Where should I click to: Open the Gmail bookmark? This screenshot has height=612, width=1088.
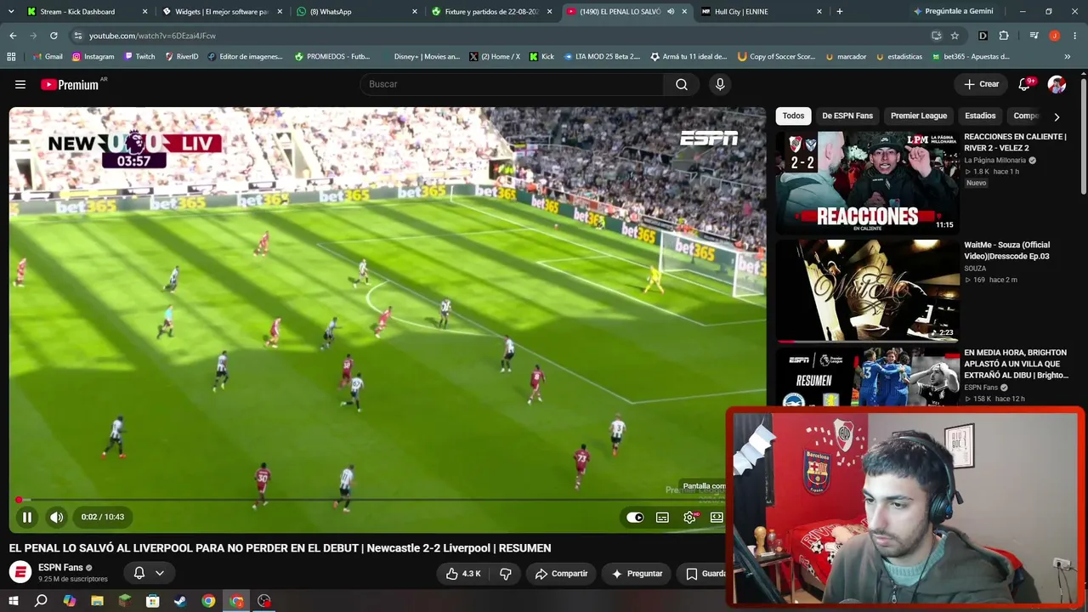pos(47,57)
